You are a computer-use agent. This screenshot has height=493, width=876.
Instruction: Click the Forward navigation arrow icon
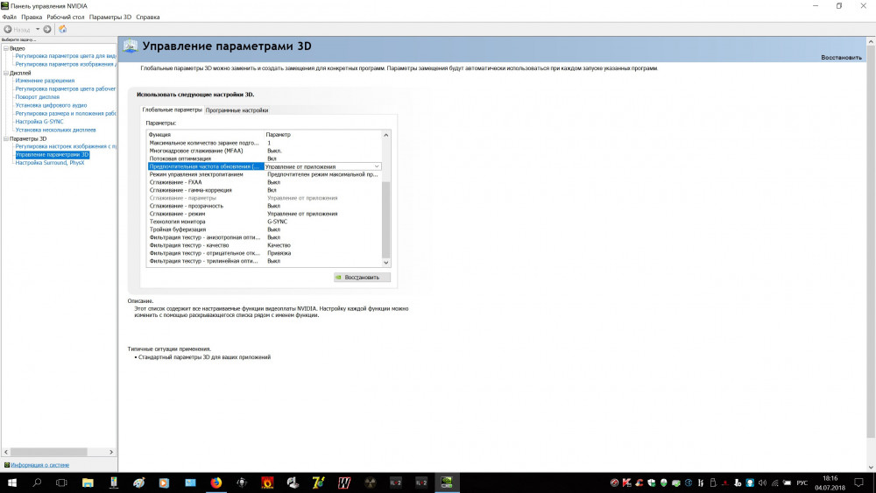pos(47,29)
